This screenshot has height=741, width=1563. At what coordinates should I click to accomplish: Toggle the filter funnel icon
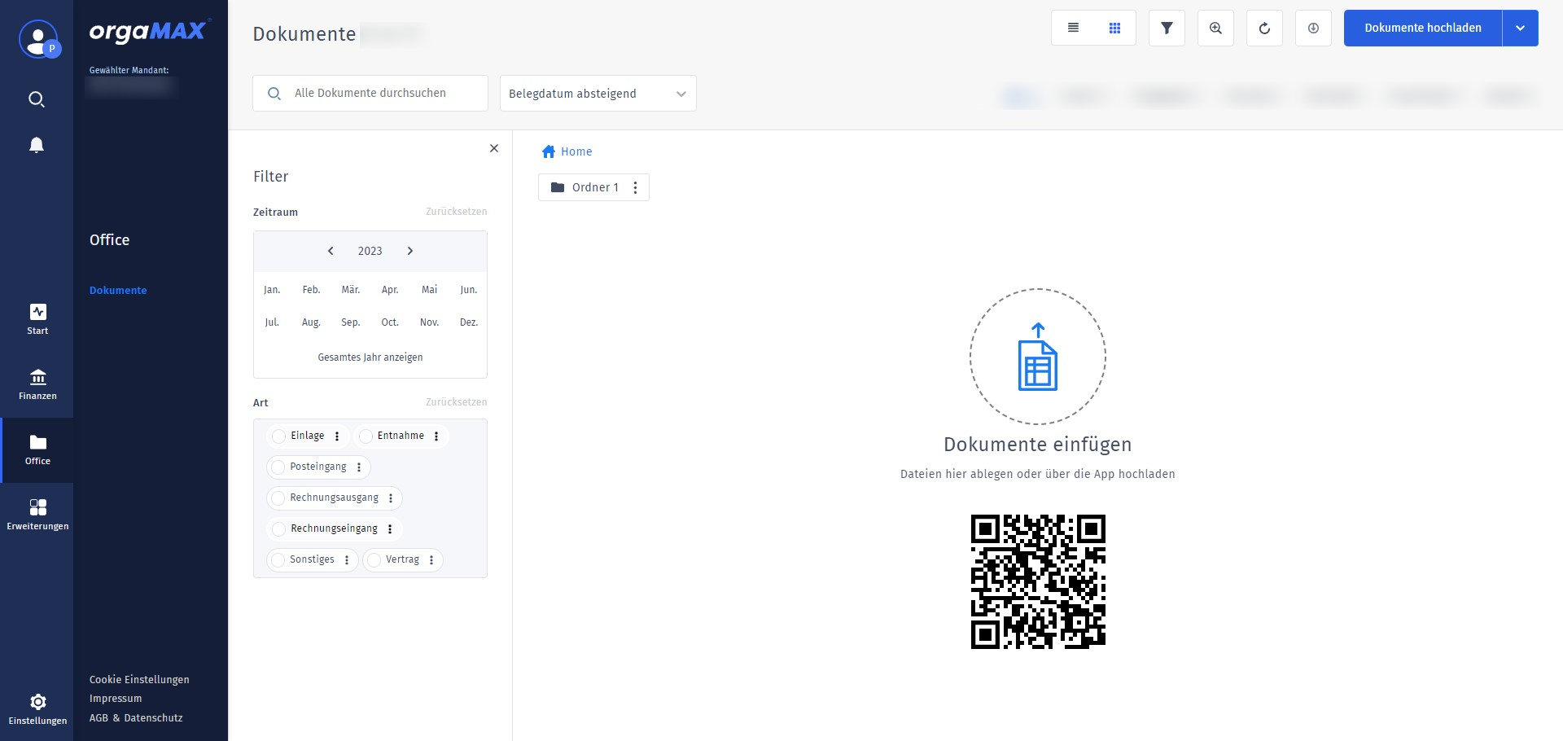point(1167,28)
